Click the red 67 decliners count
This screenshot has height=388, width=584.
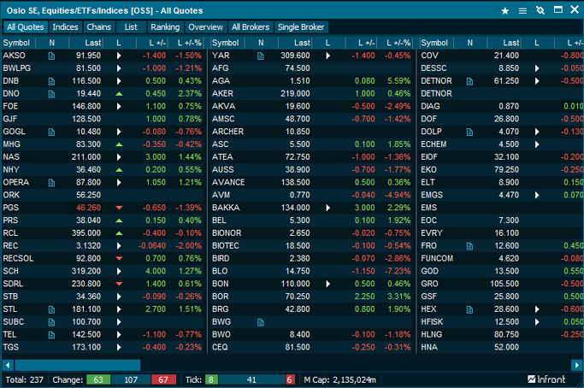pyautogui.click(x=163, y=379)
